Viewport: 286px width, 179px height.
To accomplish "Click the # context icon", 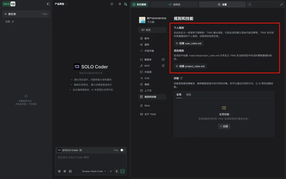I will 65,171.
